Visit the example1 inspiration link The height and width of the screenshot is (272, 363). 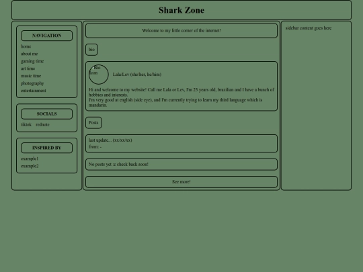30,158
